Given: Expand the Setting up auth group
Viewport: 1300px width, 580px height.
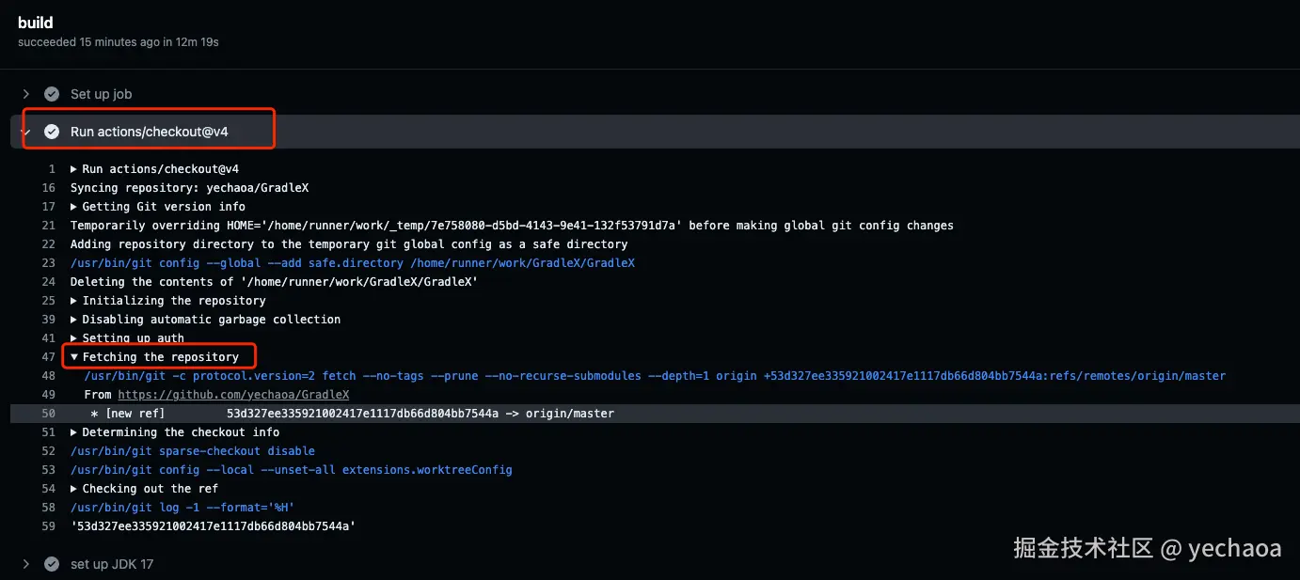Looking at the screenshot, I should pyautogui.click(x=74, y=338).
